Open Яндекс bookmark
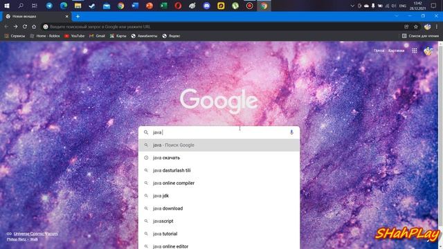Viewport: 443px width, 249px height. tap(171, 36)
